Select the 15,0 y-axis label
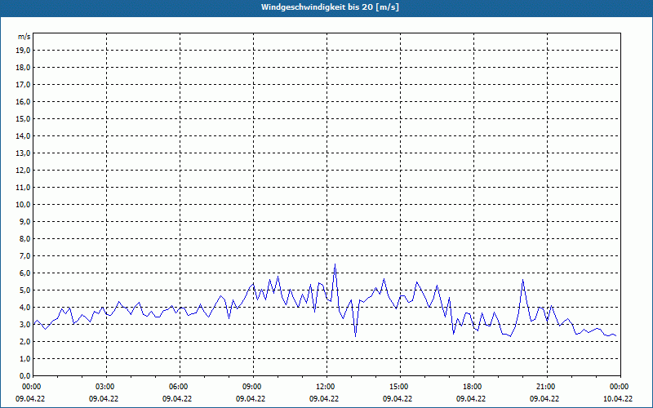Image resolution: width=653 pixels, height=408 pixels. (23, 118)
